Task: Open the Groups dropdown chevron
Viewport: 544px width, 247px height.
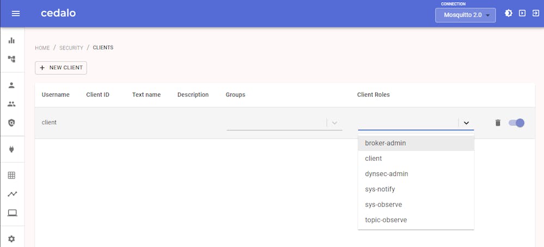Action: tap(334, 123)
